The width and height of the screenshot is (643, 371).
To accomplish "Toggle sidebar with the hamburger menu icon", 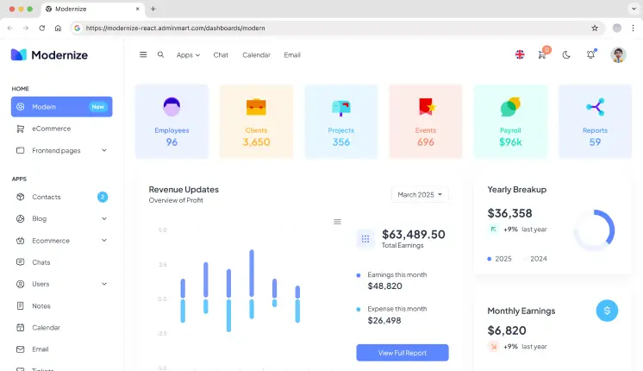I will tap(143, 54).
